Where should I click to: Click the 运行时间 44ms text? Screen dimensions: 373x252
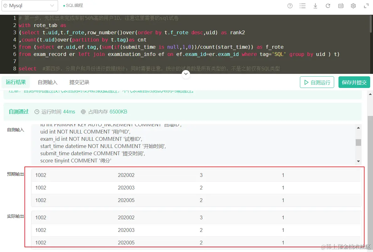[58, 112]
